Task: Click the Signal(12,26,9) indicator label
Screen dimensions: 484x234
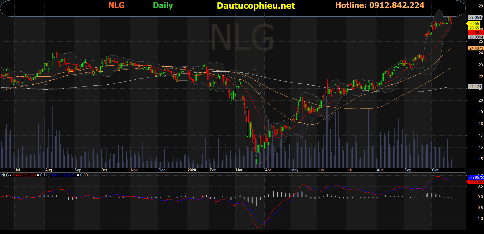Action: tap(63, 175)
